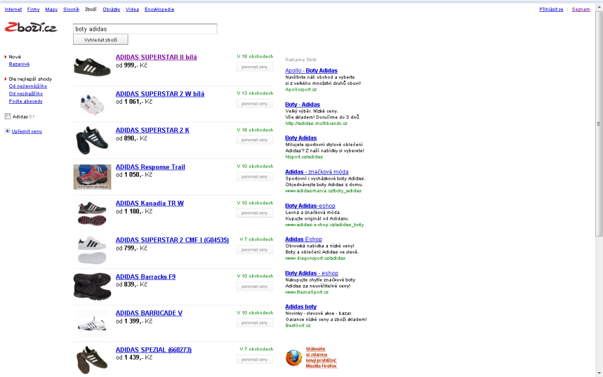
Task: Sort results Od nejdražšího
Action: pos(26,94)
